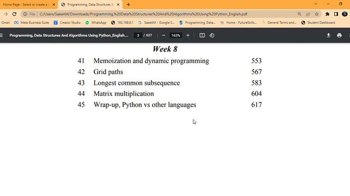
Task: Open the Programming, Data... bookmark
Action: (x=197, y=22)
